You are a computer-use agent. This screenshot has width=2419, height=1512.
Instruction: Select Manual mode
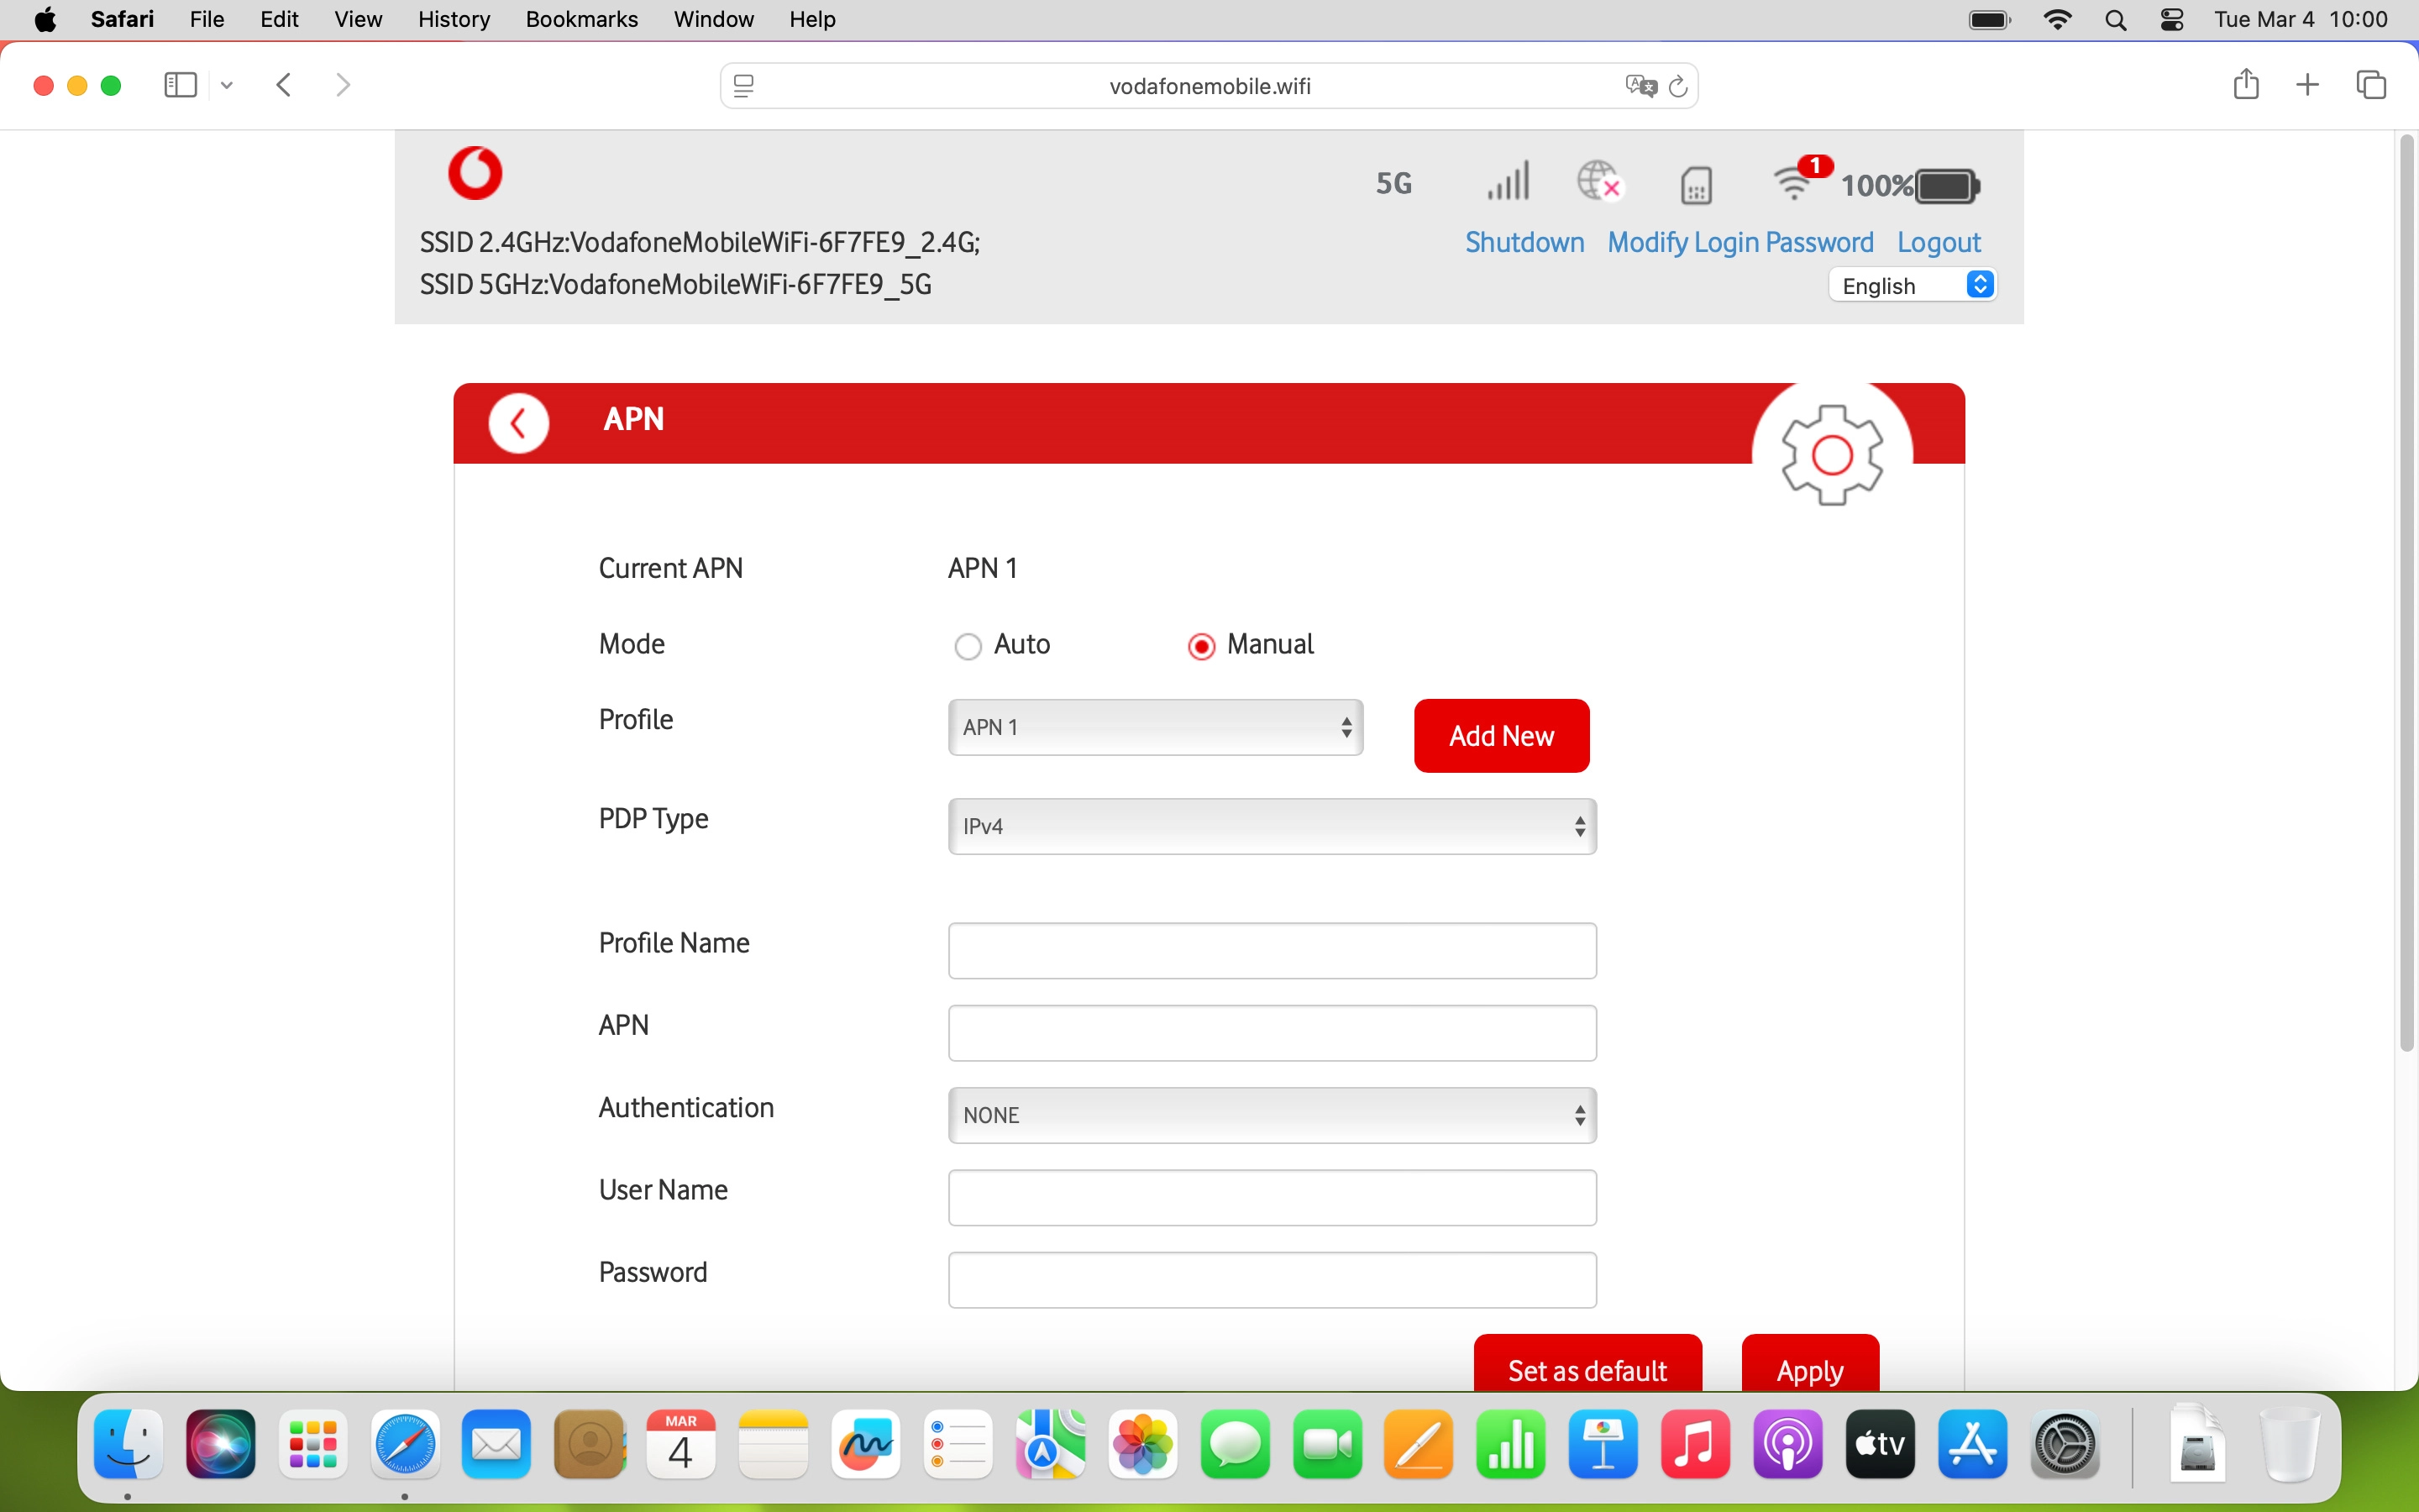pos(1200,646)
